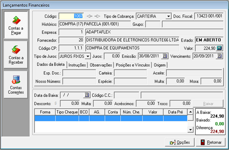Open calculator icon beside Valor field
The height and width of the screenshot is (150, 229).
tap(219, 48)
